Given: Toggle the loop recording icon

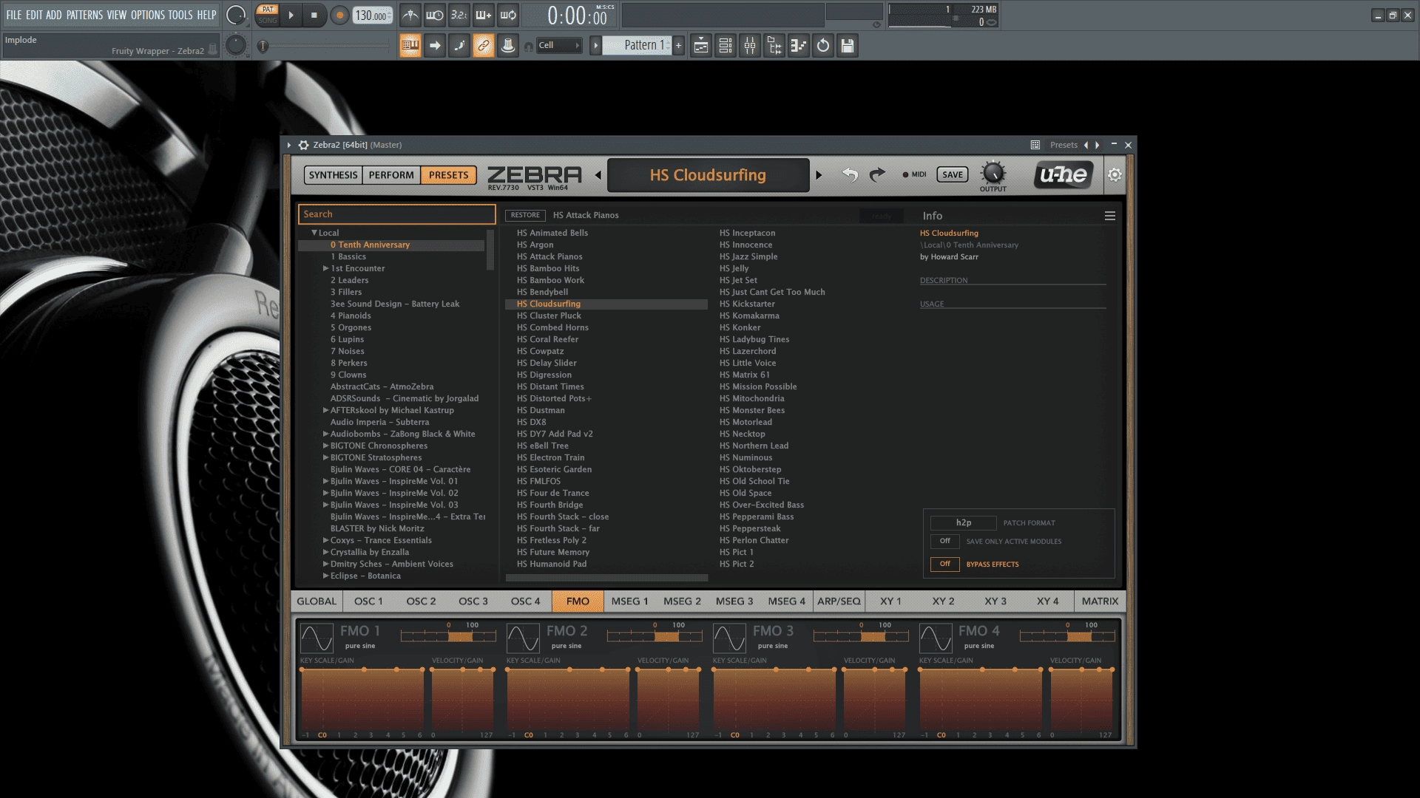Looking at the screenshot, I should (x=507, y=15).
